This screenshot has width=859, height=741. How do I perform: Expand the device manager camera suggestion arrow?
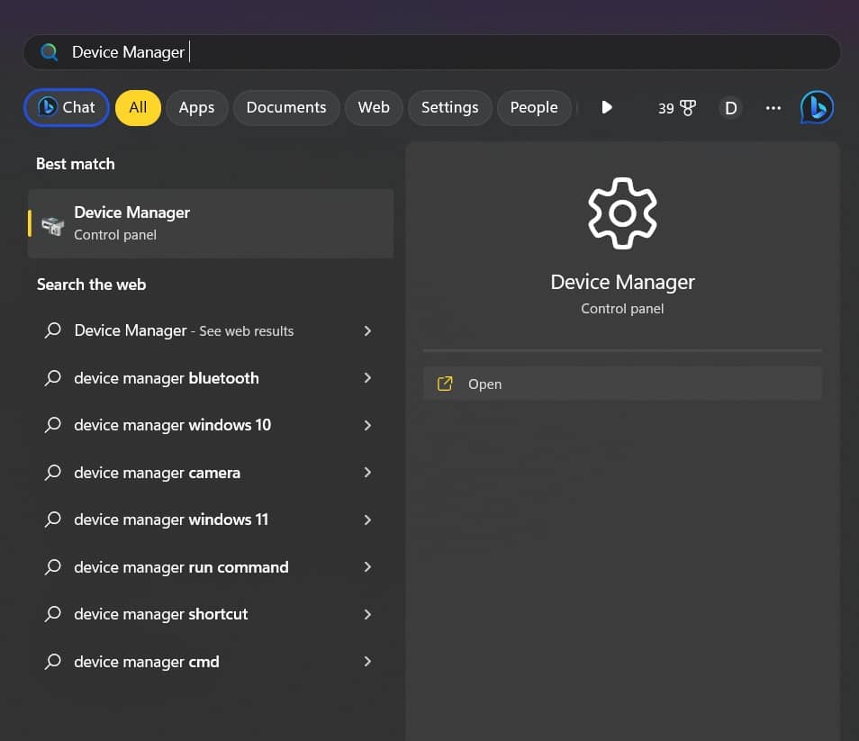tap(367, 473)
